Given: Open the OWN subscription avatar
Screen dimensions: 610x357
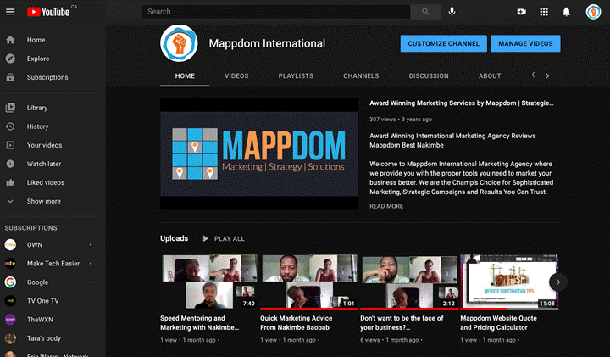Looking at the screenshot, I should tap(10, 244).
